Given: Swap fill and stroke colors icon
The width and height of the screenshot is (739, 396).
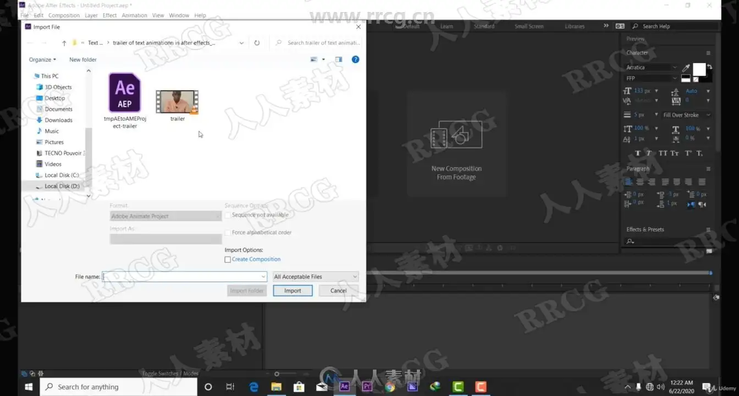Looking at the screenshot, I should coord(709,67).
